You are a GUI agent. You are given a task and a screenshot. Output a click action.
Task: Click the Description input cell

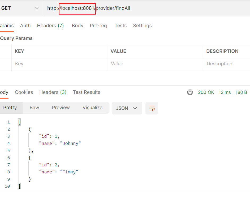tap(227, 64)
